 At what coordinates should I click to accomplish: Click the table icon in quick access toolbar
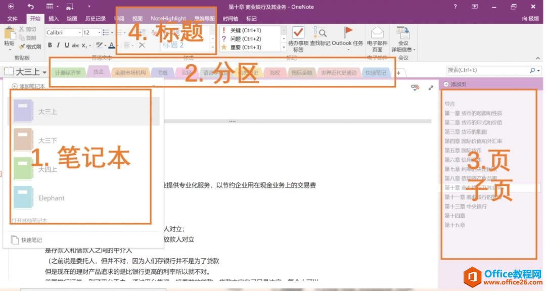point(50,6)
